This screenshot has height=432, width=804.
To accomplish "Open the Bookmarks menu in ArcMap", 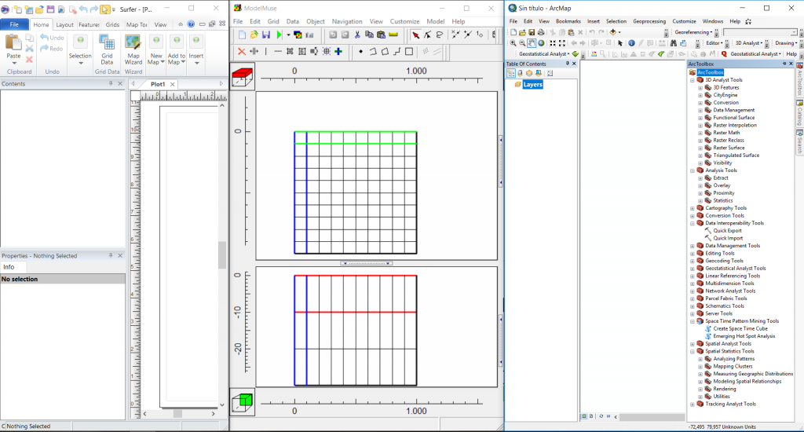I will [x=568, y=21].
